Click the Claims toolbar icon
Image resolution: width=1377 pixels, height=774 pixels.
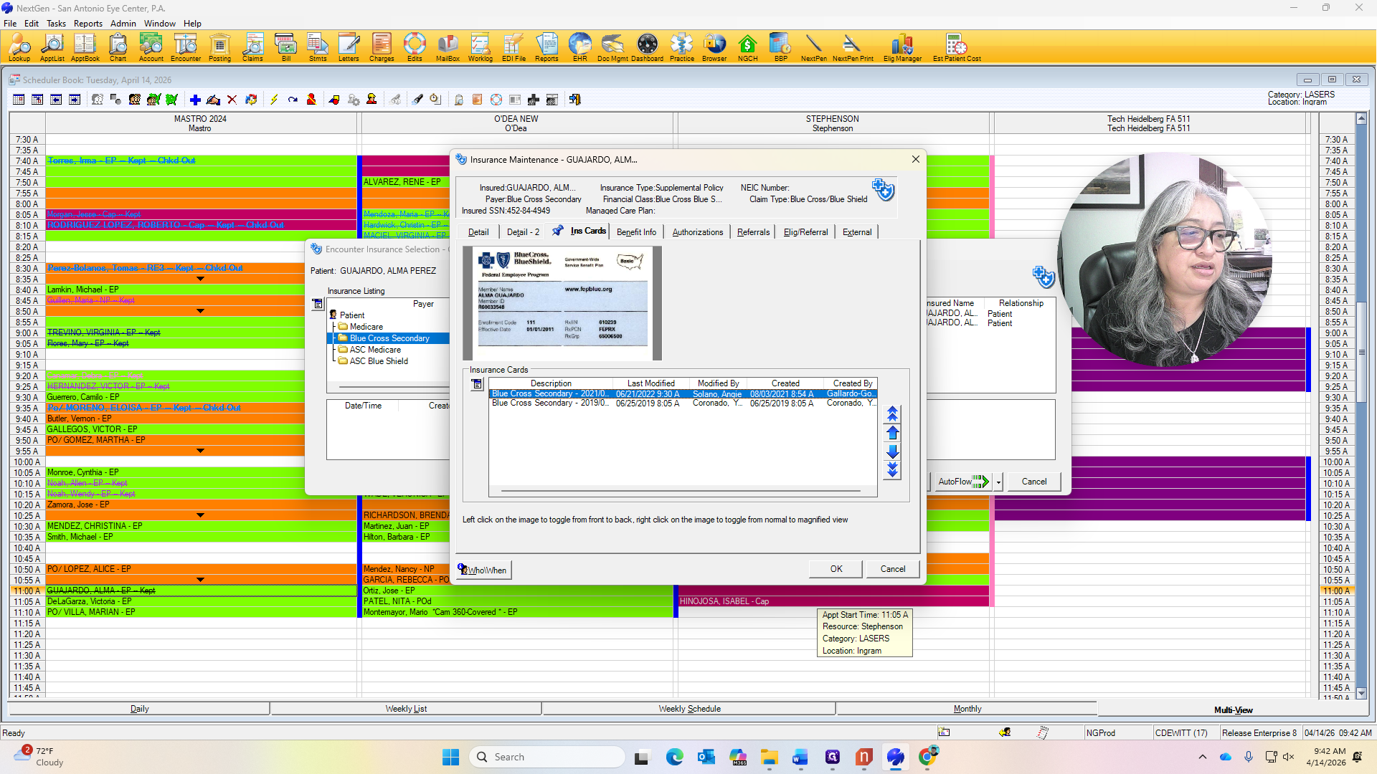point(252,47)
